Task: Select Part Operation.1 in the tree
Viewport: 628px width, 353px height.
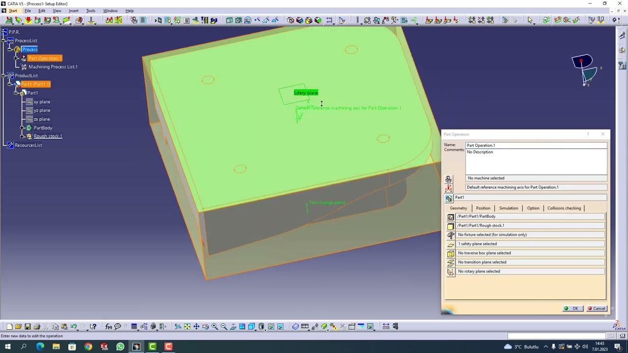Action: 45,58
